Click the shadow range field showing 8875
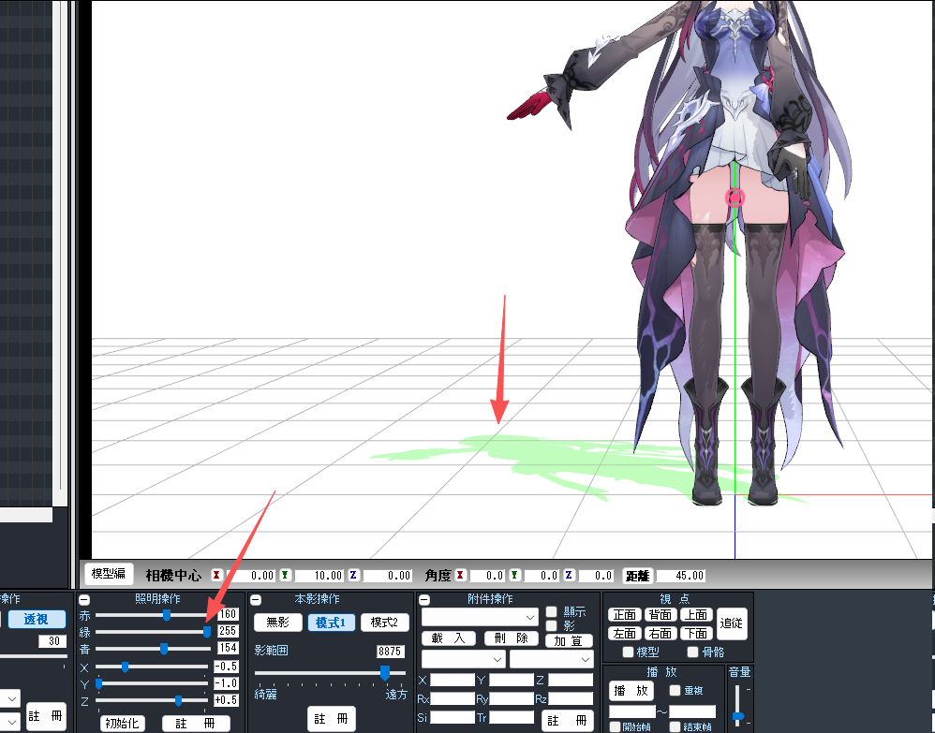Screen dimensions: 935x733 pyautogui.click(x=390, y=652)
